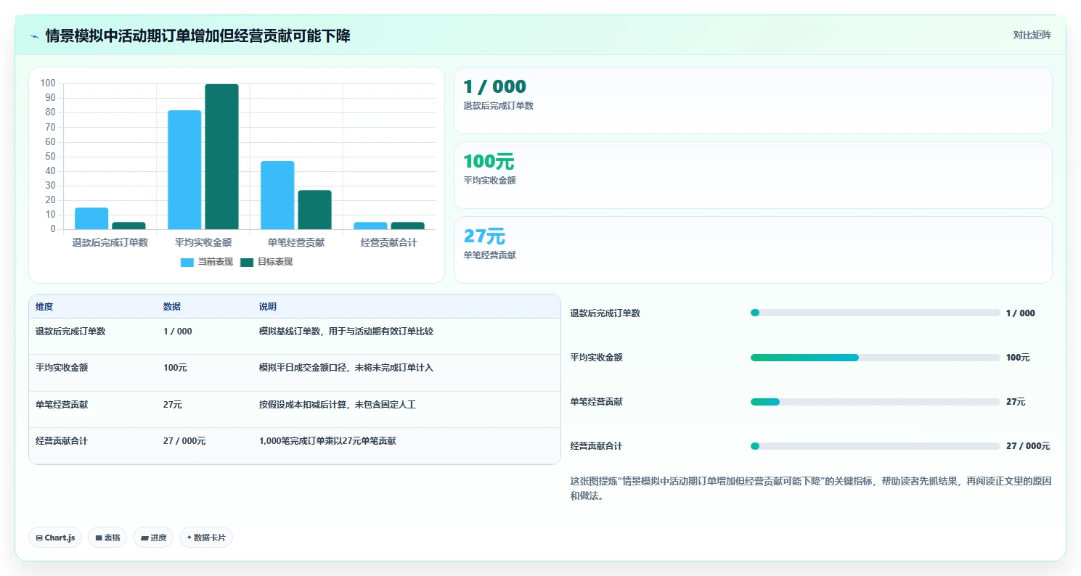Click table cell 平均实收金额 in 维度 column
Viewport: 1081px width, 576px height.
point(62,368)
